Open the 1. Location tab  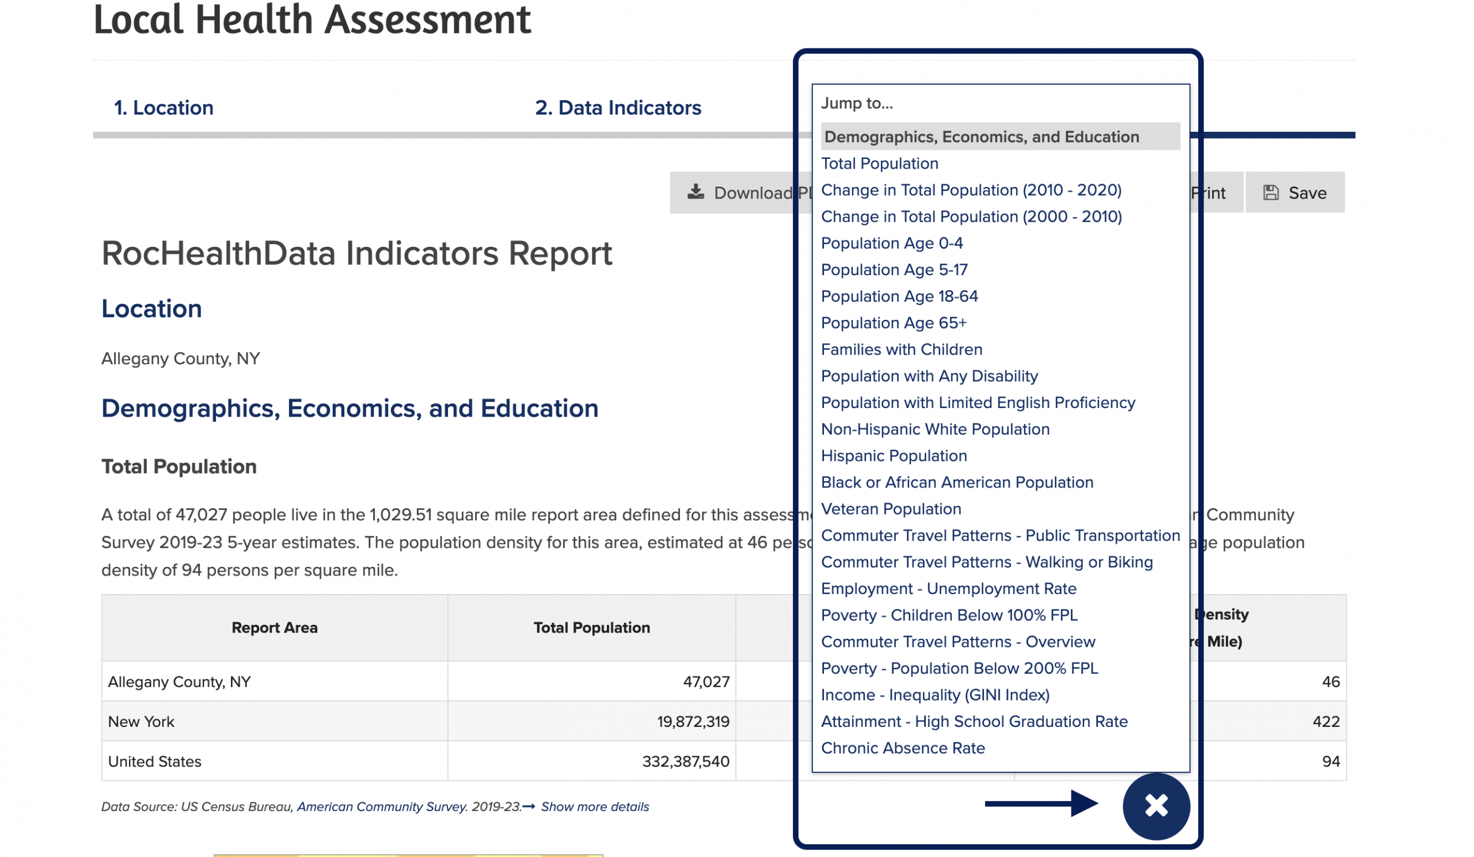(x=164, y=108)
